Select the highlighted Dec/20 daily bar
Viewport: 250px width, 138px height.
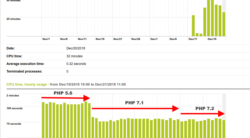pos(224,24)
